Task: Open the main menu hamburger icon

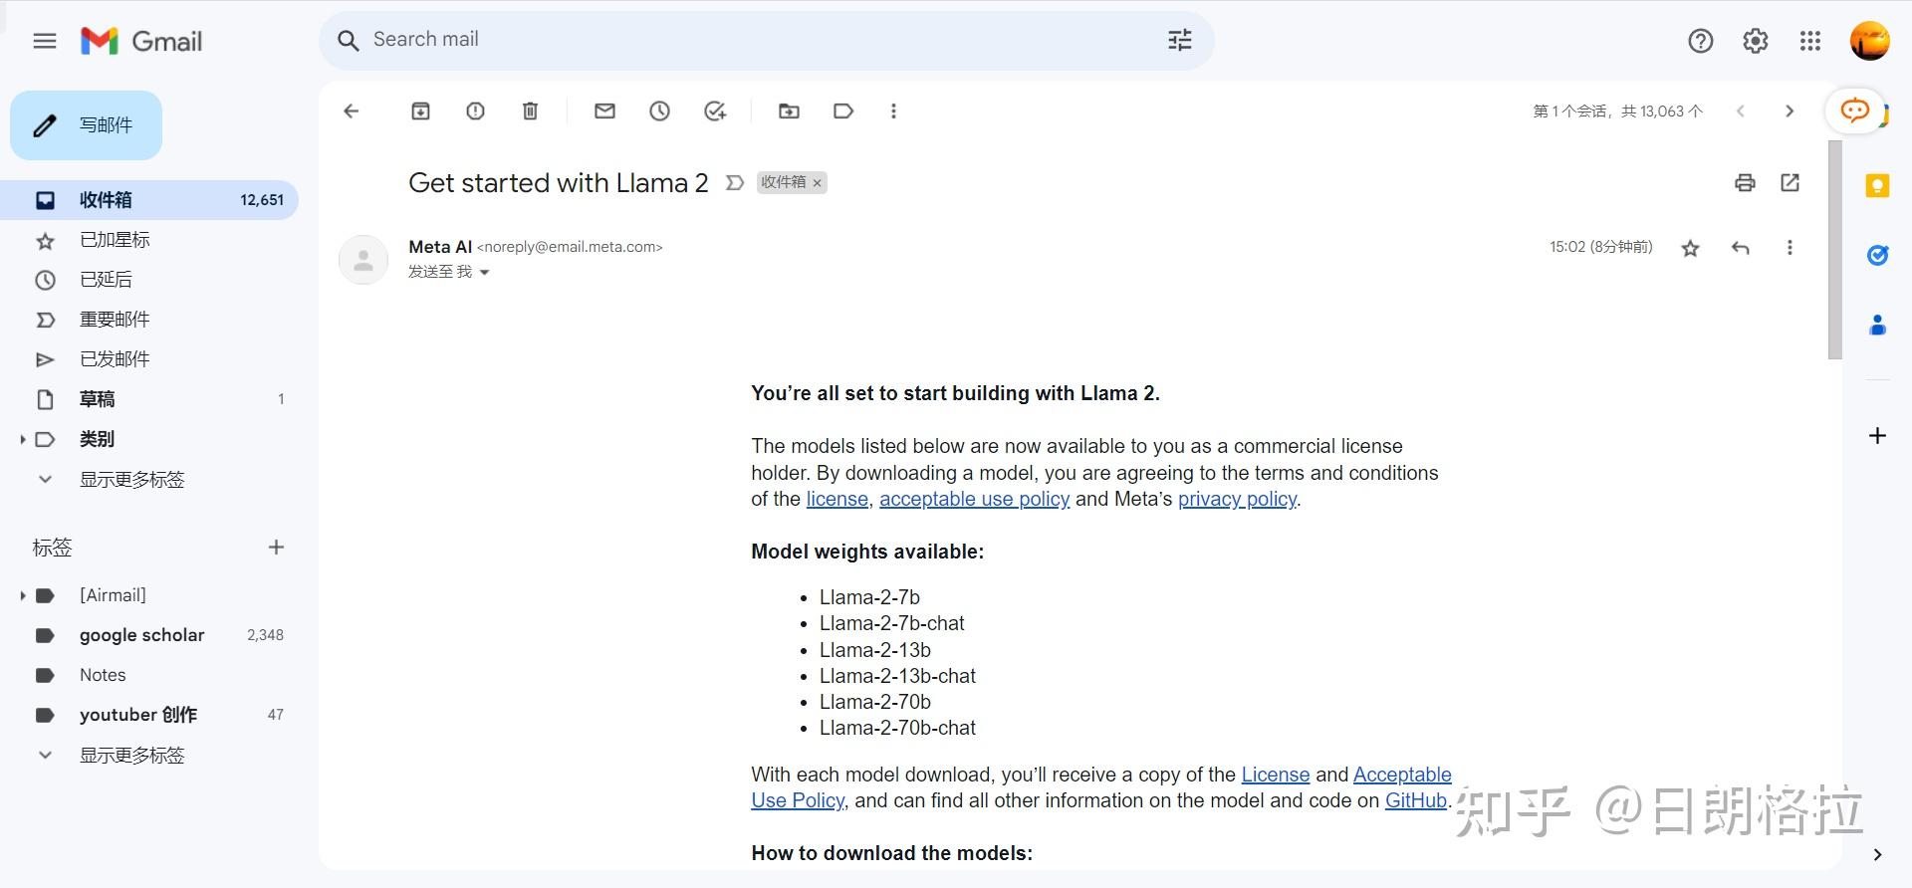Action: point(45,41)
